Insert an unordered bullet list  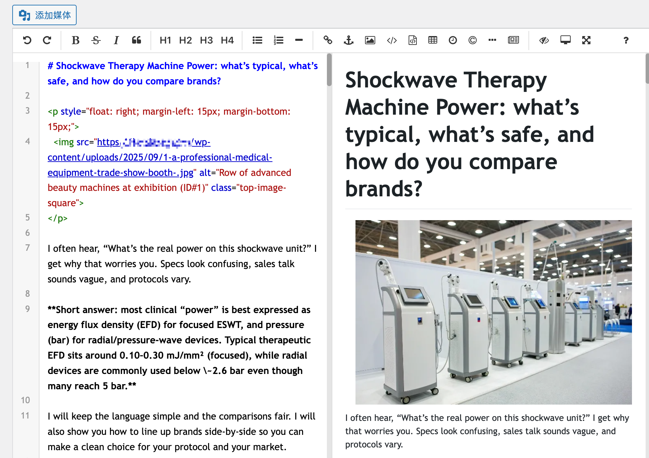pos(257,40)
